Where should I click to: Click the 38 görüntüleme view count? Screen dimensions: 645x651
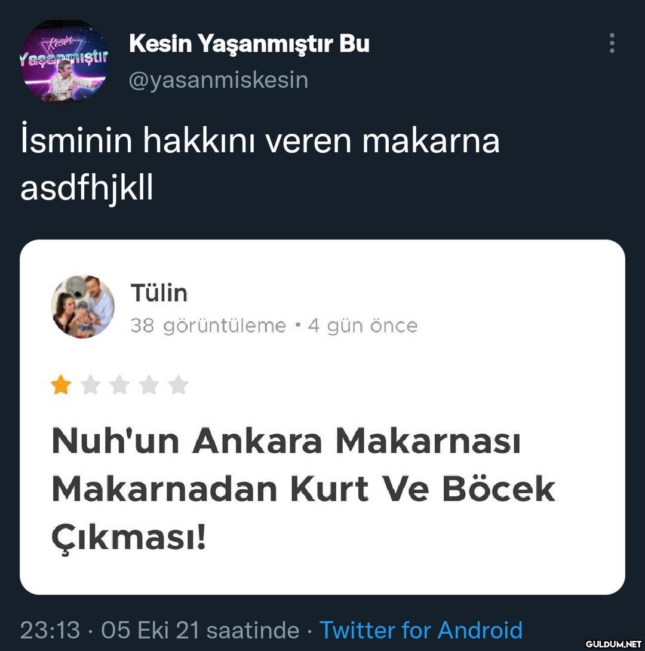click(x=208, y=325)
